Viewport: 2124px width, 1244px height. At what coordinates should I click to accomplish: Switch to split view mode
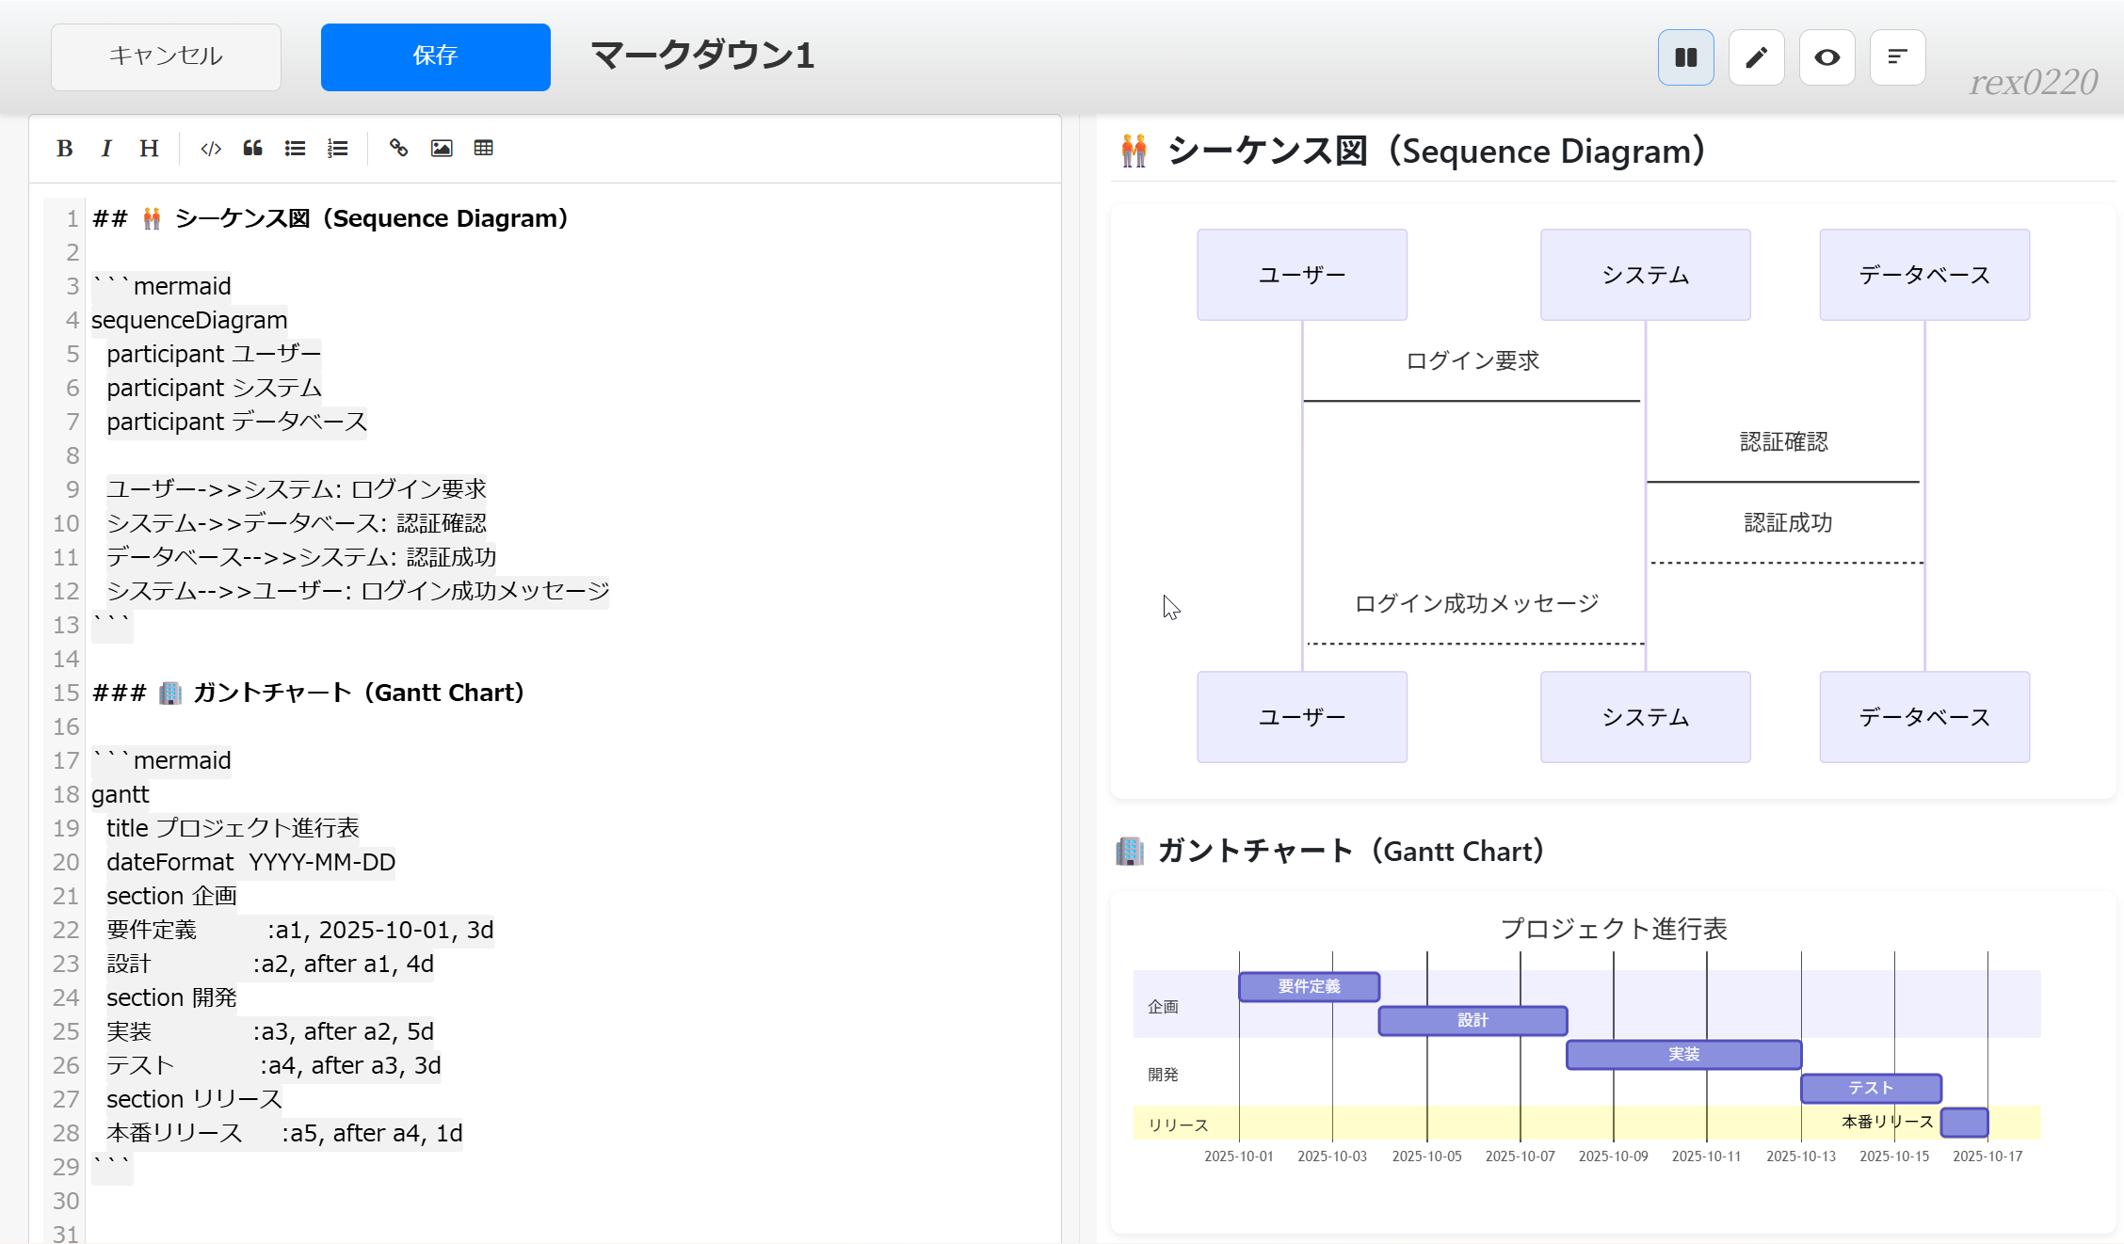[1685, 57]
